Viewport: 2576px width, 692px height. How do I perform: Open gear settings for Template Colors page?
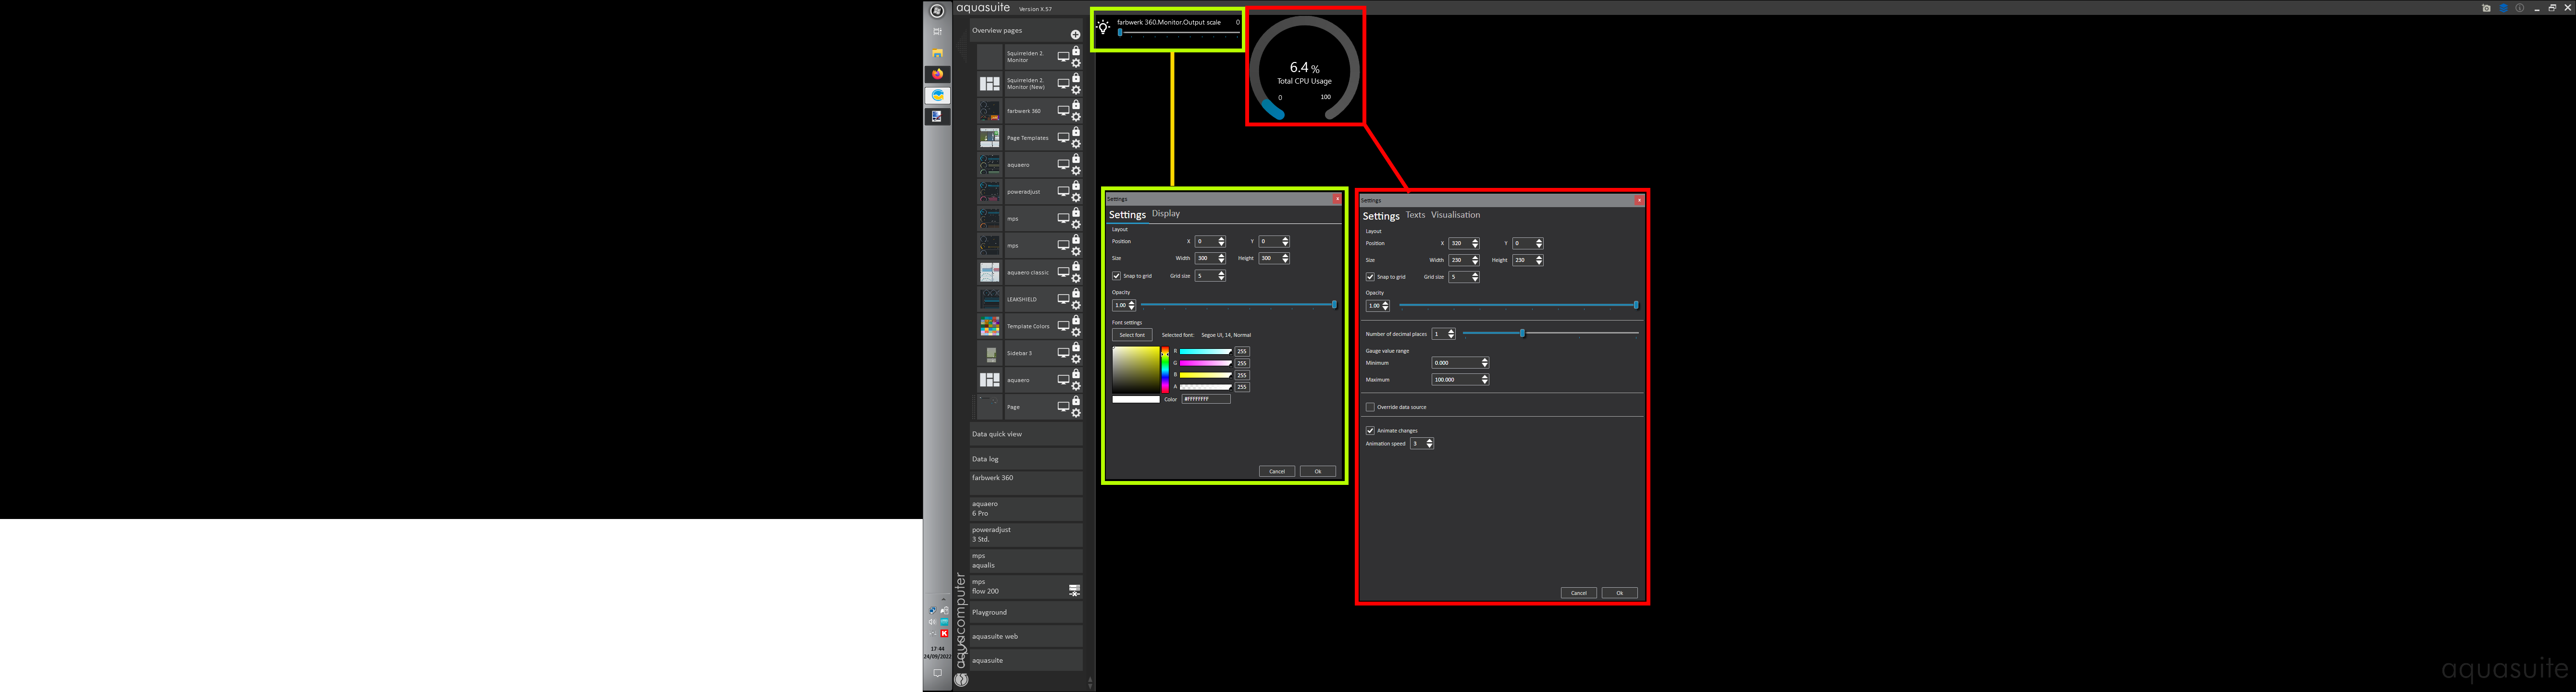click(x=1076, y=332)
